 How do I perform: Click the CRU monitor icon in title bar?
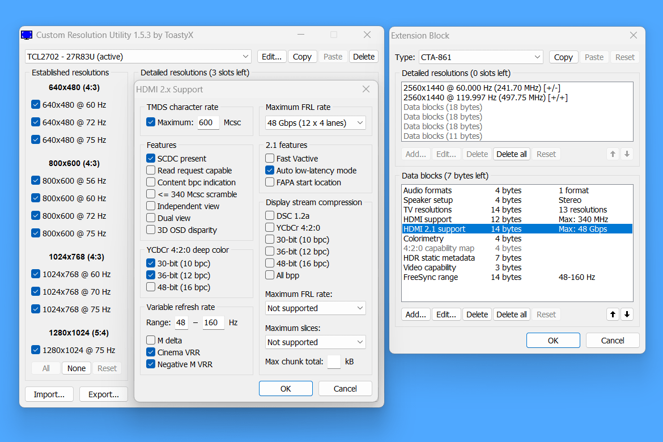[27, 35]
